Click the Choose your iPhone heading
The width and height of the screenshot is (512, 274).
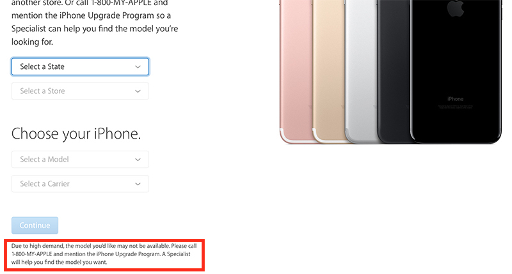tap(76, 133)
